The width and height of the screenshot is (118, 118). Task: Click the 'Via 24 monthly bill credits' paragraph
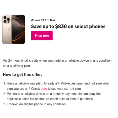coord(57,63)
